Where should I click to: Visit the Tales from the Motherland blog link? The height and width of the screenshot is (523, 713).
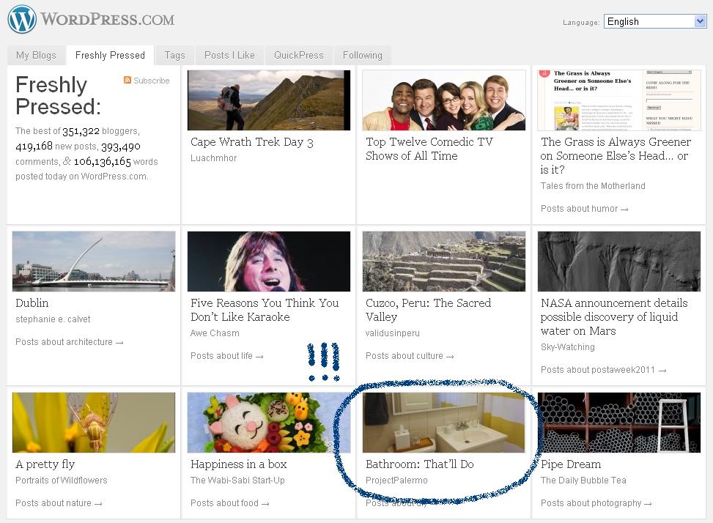click(592, 186)
